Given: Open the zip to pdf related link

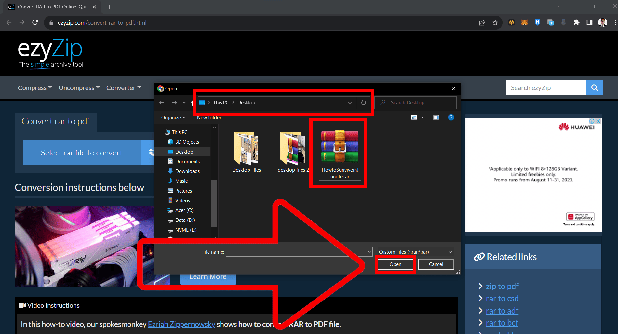Looking at the screenshot, I should point(502,286).
